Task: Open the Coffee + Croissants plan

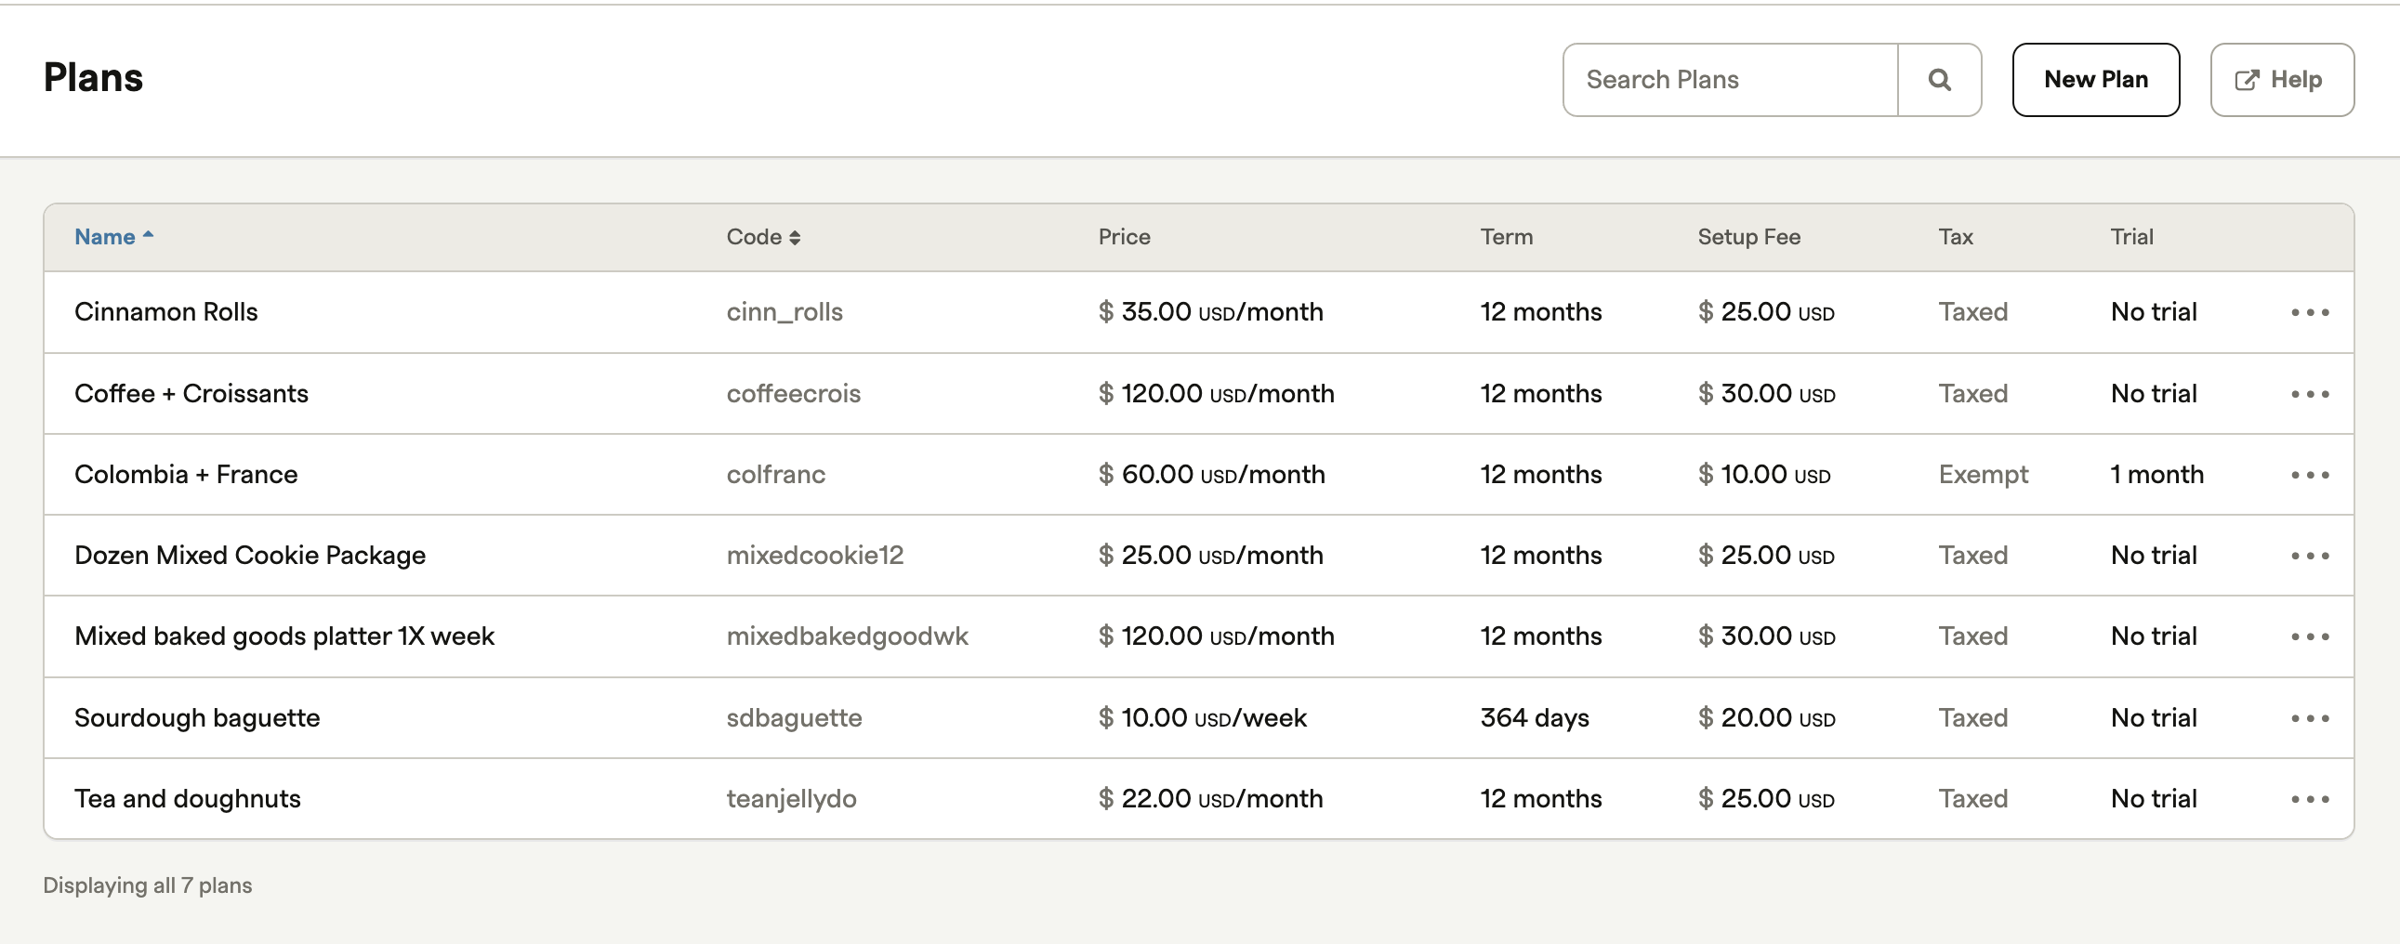Action: click(191, 394)
